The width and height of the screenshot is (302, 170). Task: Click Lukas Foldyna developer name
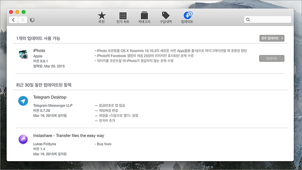(44, 144)
